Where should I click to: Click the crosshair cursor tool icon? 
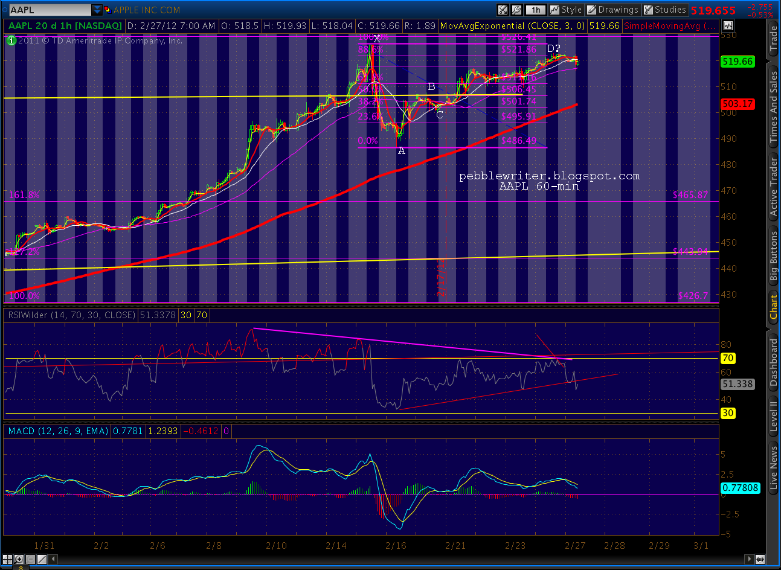pos(7,559)
